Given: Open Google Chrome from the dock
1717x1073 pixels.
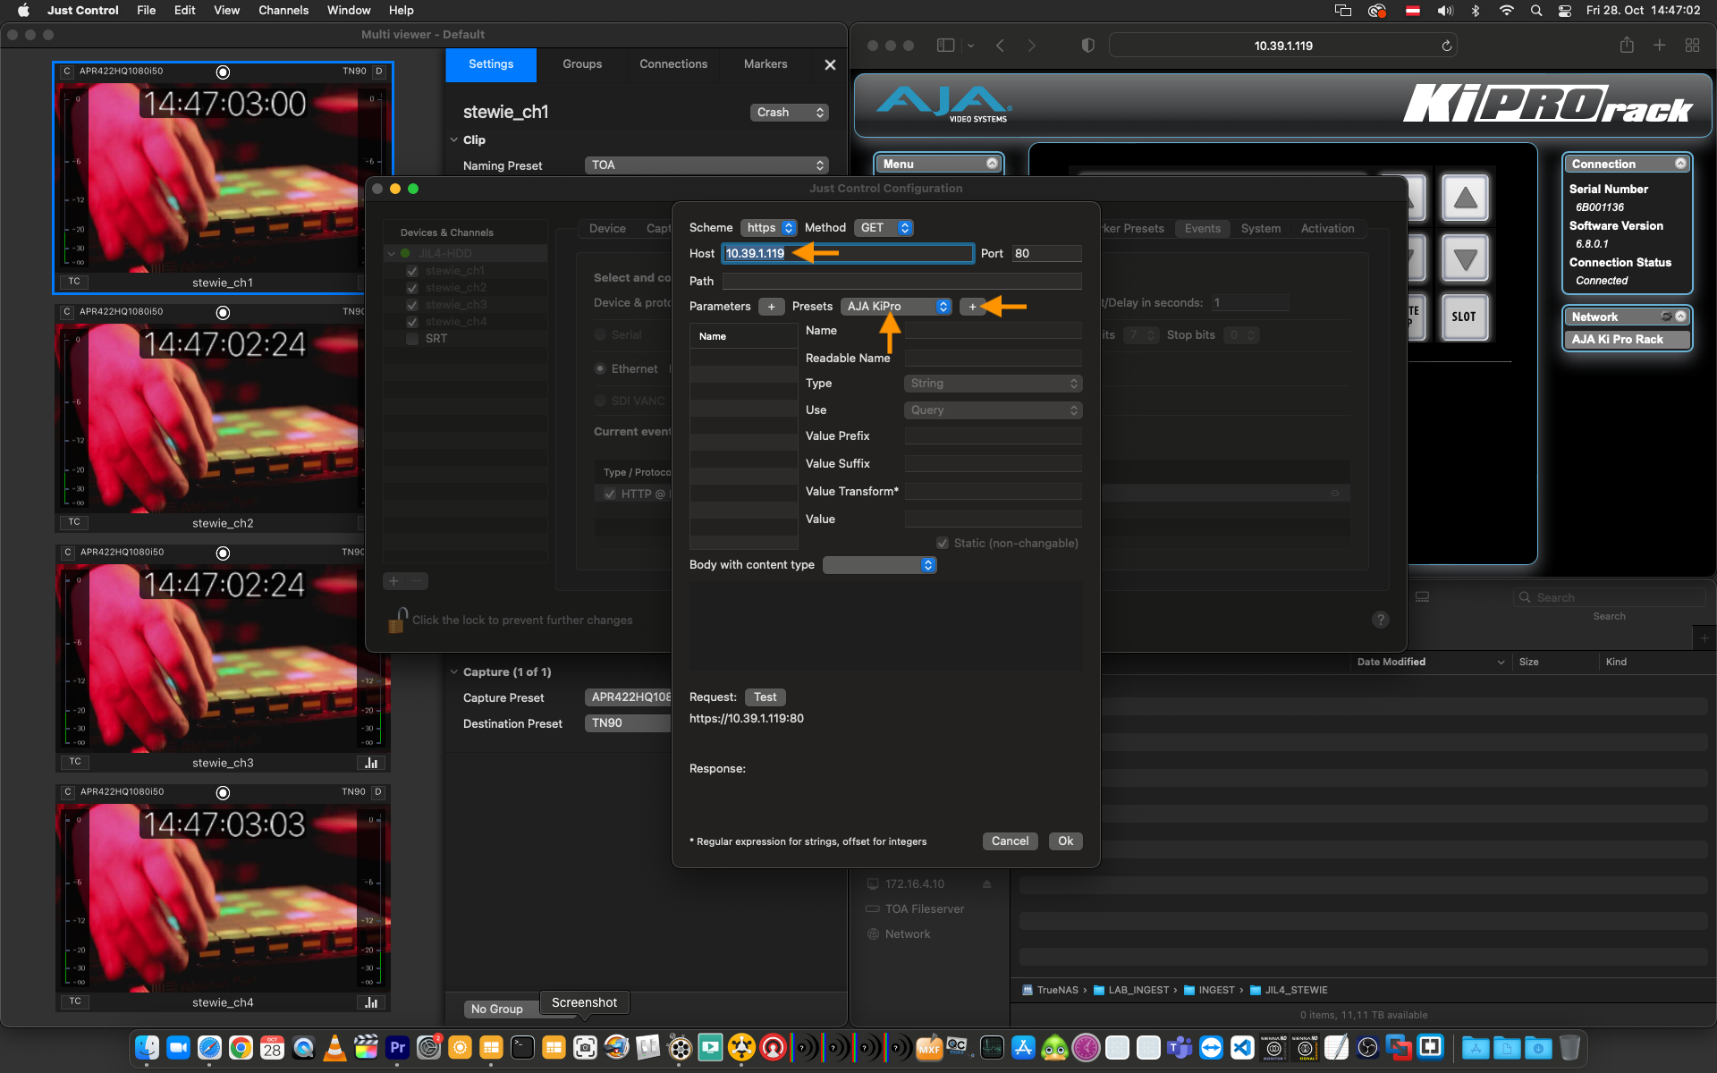Looking at the screenshot, I should [x=241, y=1047].
